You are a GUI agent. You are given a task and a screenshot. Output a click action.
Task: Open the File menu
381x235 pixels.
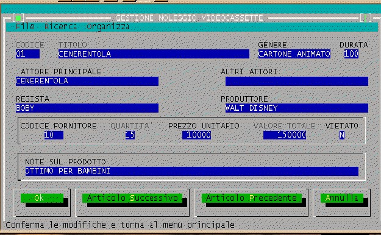[25, 26]
